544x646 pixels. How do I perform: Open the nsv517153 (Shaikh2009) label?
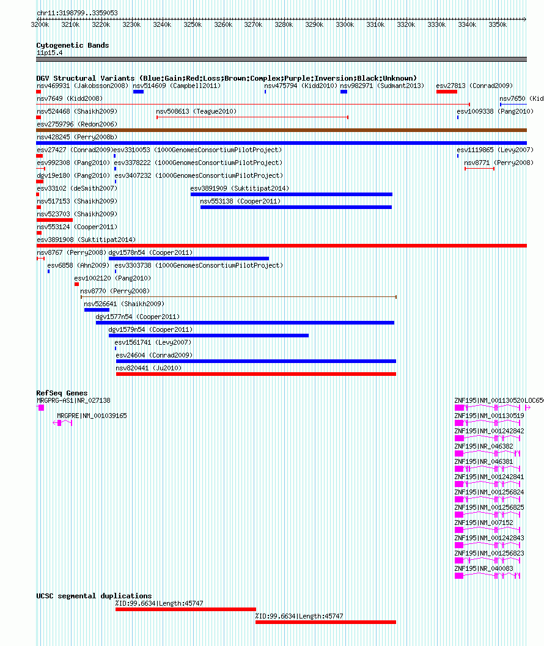77,201
